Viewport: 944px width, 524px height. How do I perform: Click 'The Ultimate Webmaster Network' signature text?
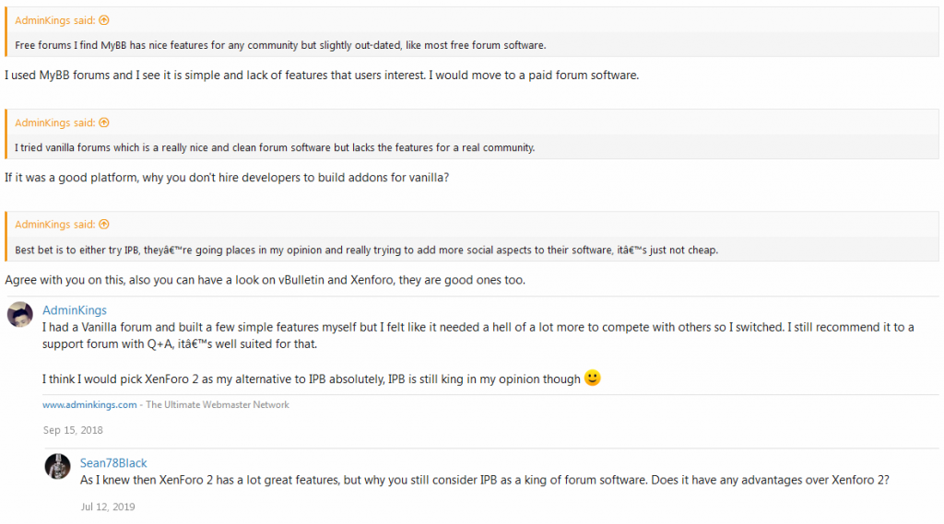[218, 405]
